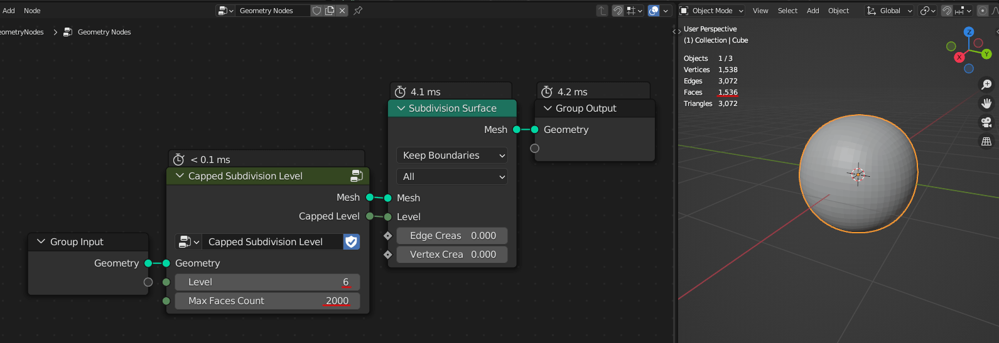The height and width of the screenshot is (343, 999).
Task: Open the Select menu in 3D viewport
Action: coord(787,11)
